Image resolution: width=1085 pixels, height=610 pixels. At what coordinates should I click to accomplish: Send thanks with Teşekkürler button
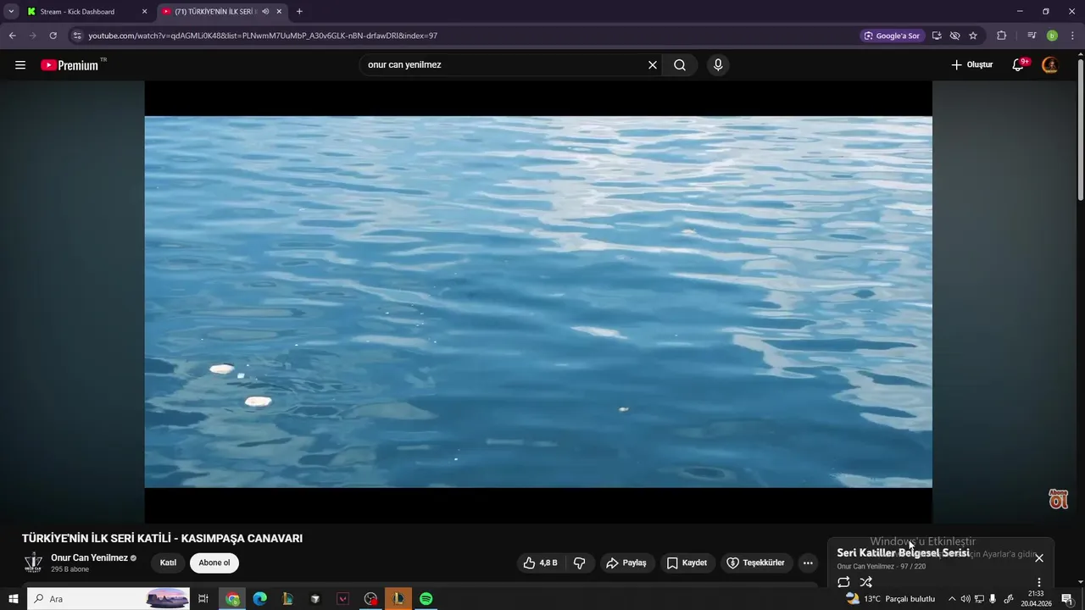click(x=755, y=563)
